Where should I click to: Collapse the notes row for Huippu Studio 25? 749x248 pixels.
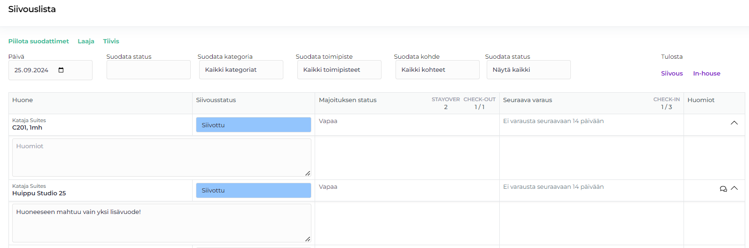coord(734,188)
